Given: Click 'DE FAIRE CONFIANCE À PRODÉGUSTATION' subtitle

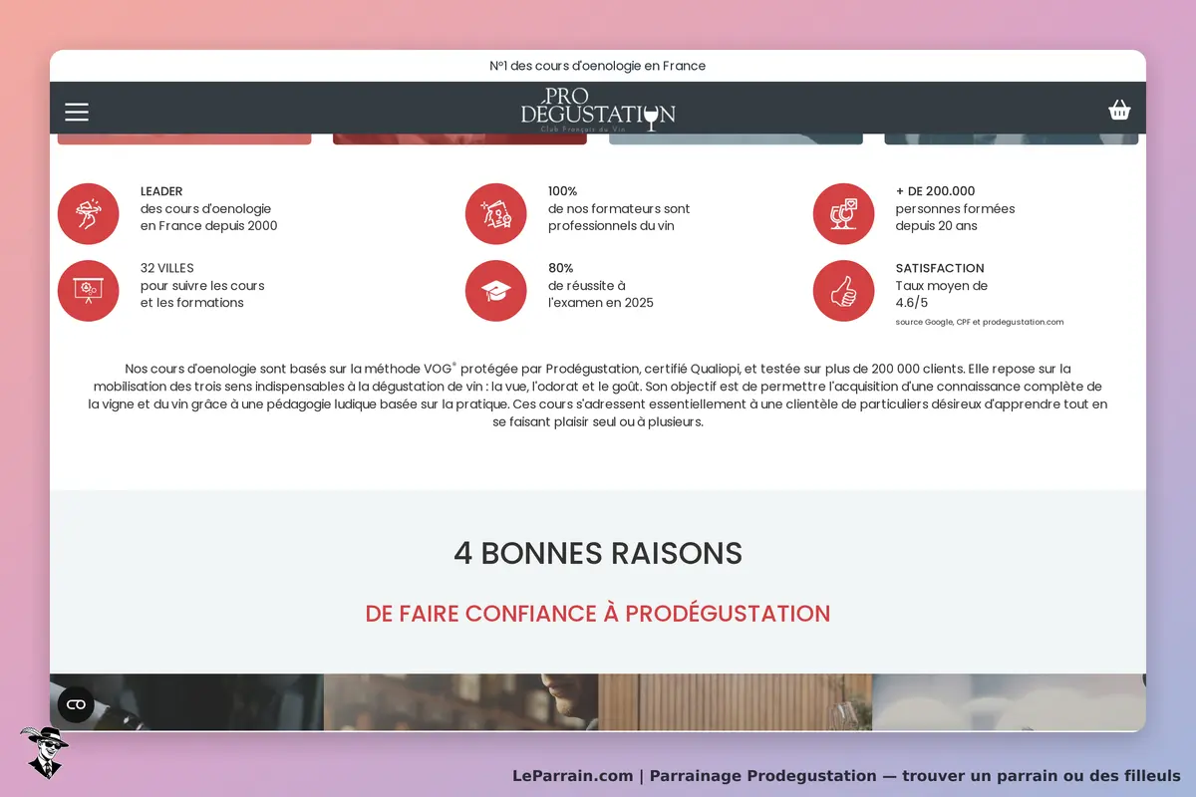Looking at the screenshot, I should coord(598,614).
